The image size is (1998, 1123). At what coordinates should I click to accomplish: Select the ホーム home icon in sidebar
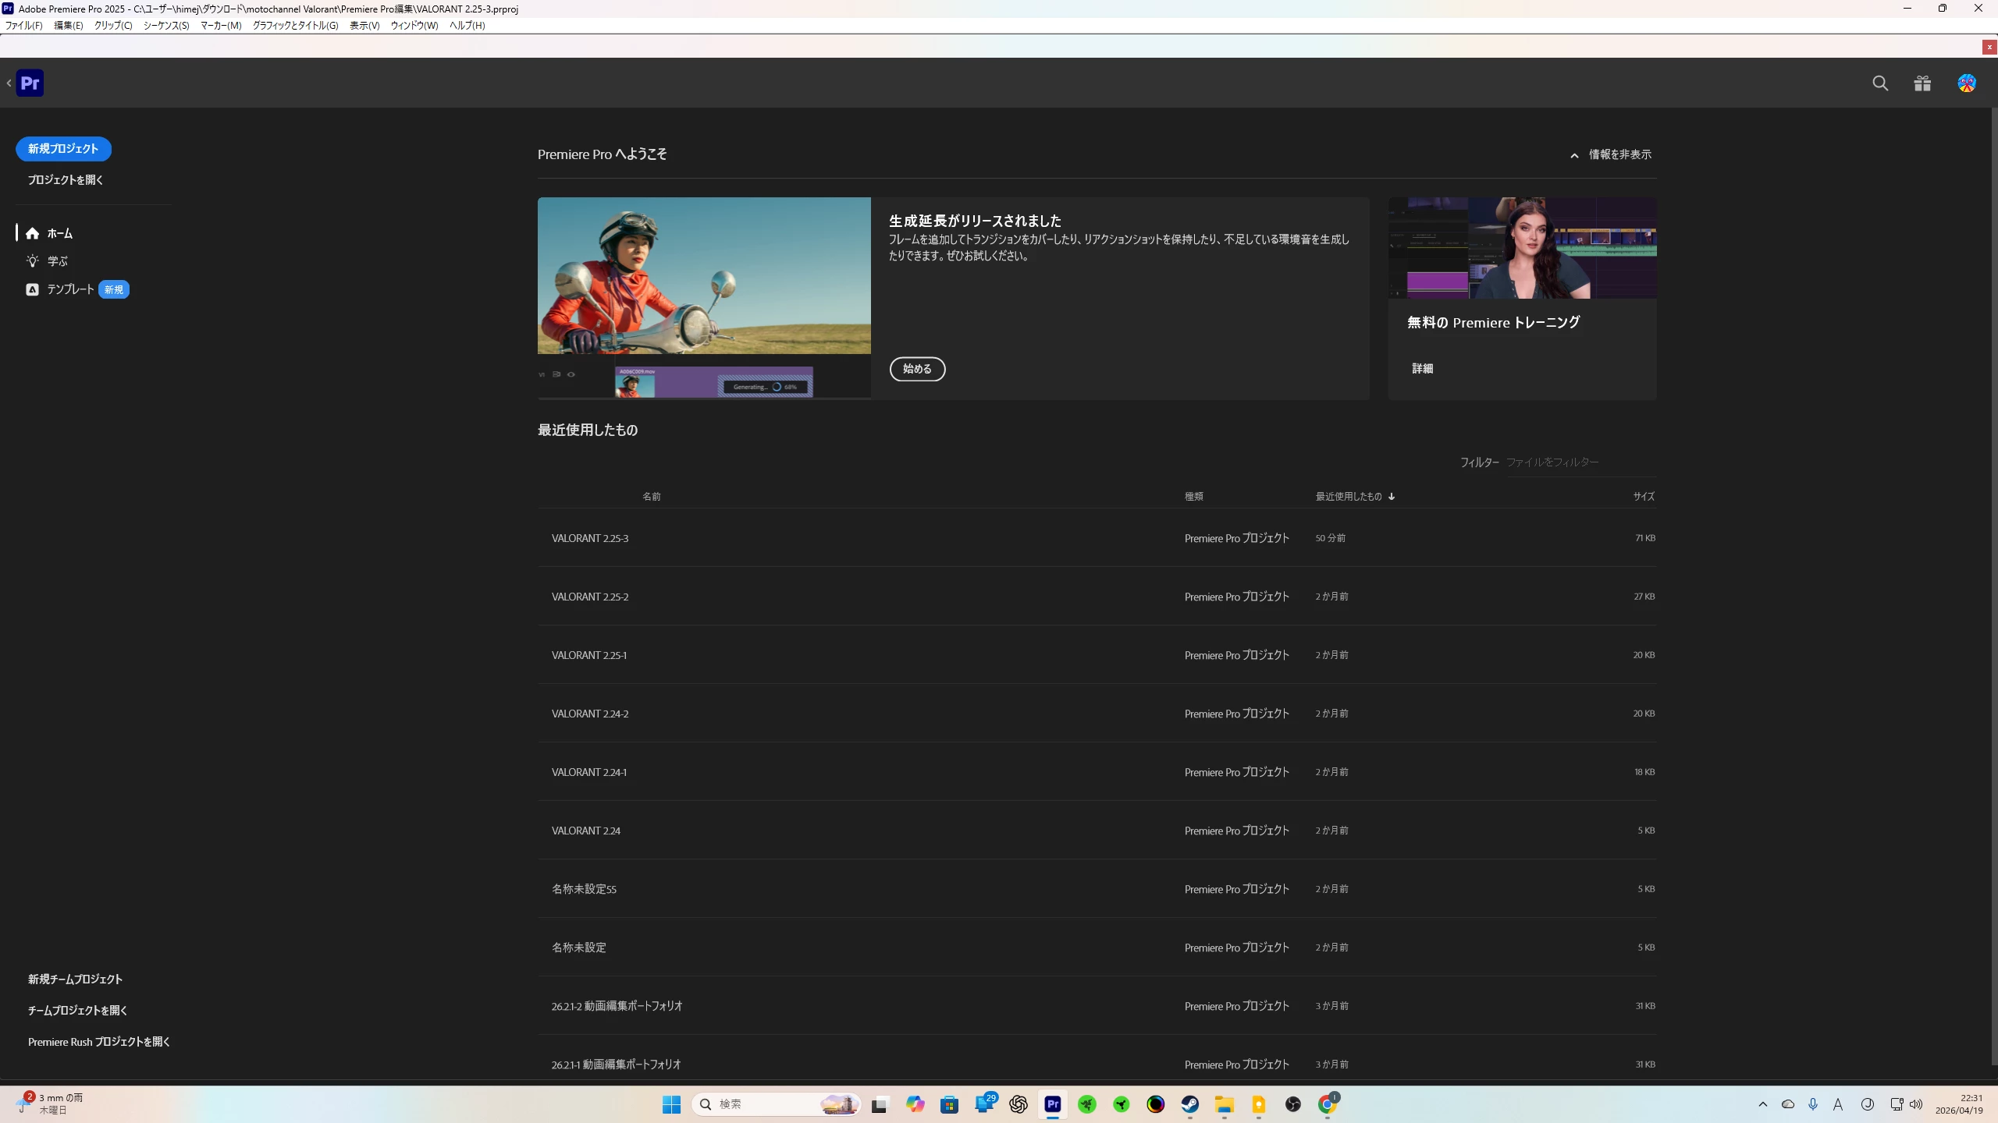(32, 233)
